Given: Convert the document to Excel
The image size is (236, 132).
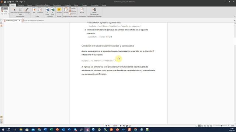Looking at the screenshot, I should pyautogui.click(x=52, y=11).
